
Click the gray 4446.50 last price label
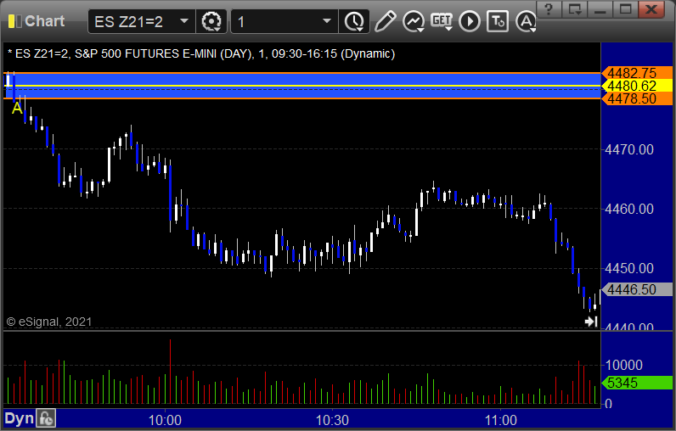(637, 289)
